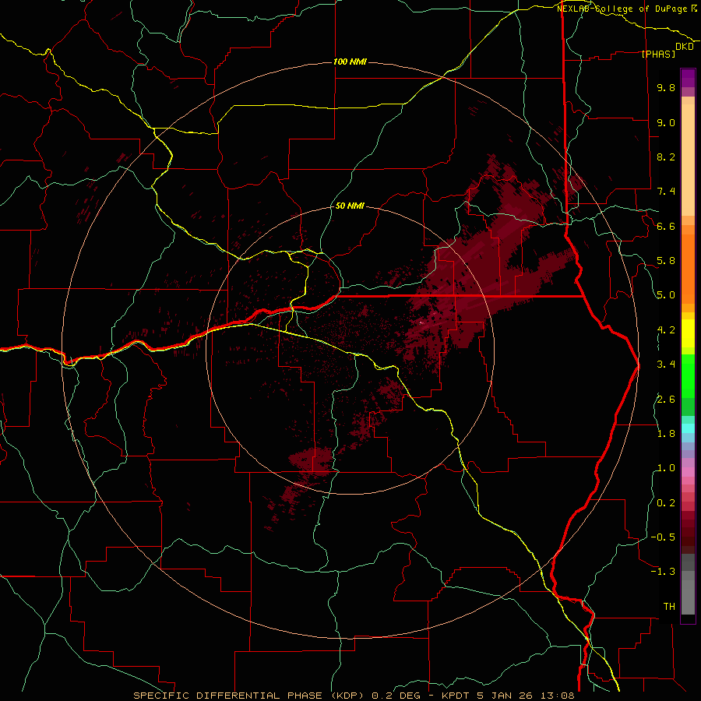701x701 pixels.
Task: Pick the 4.2 scale label
Action: (666, 330)
